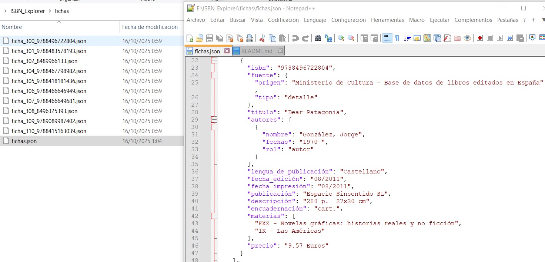The width and height of the screenshot is (545, 262).
Task: Open the Editar menu
Action: coord(218,20)
